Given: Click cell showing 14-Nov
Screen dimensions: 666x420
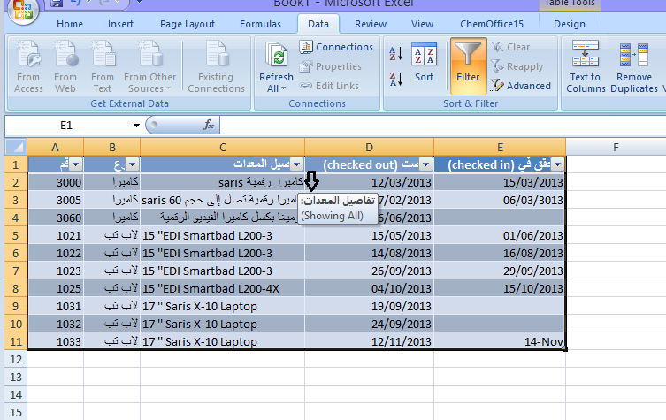Looking at the screenshot, I should [500, 341].
